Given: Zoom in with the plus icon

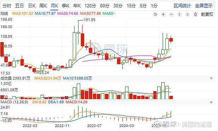Looking at the screenshot, I should click(x=163, y=14).
